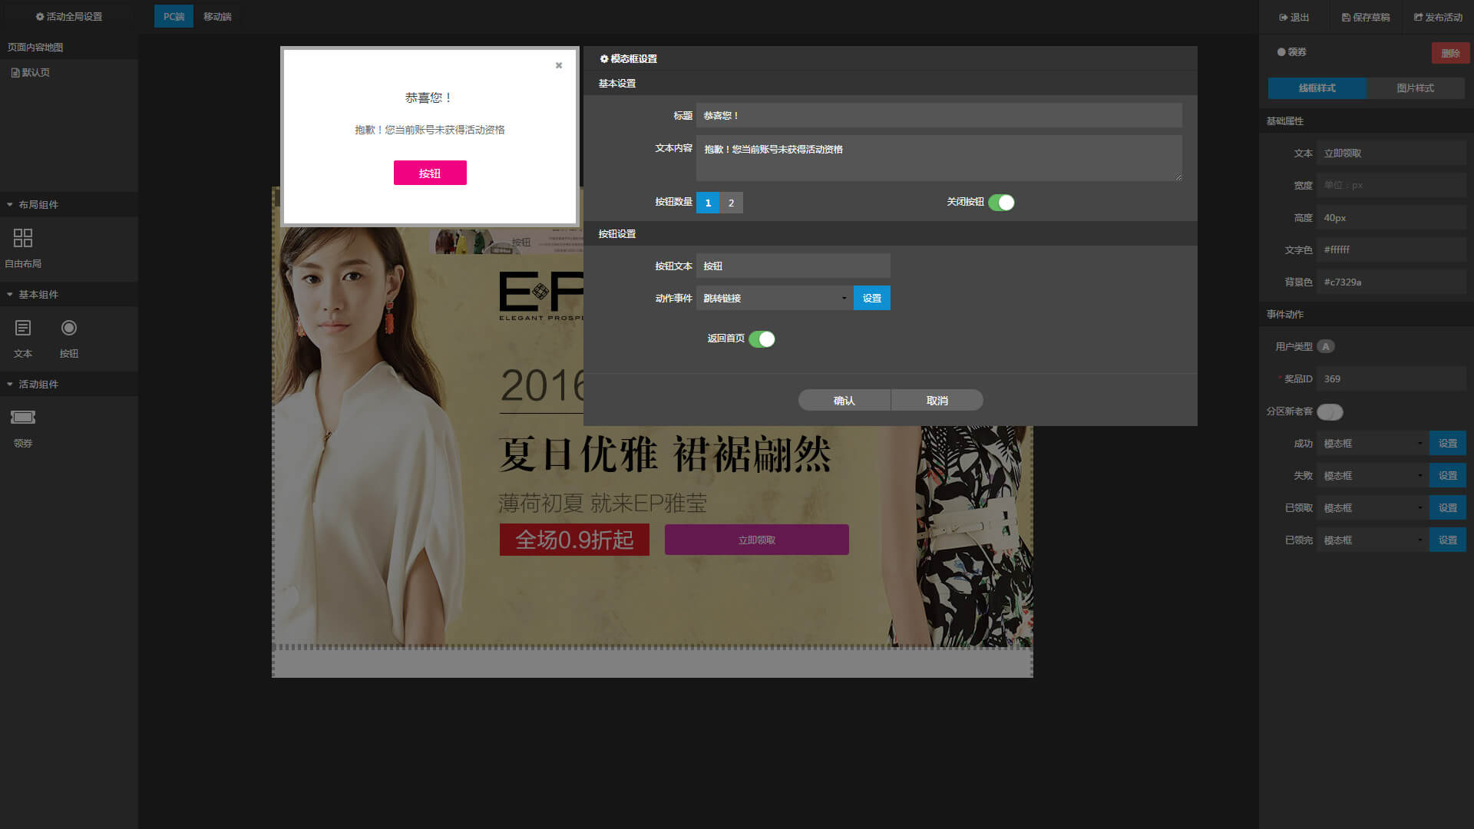The image size is (1474, 829).
Task: Focus the 标题 input field
Action: (x=939, y=115)
